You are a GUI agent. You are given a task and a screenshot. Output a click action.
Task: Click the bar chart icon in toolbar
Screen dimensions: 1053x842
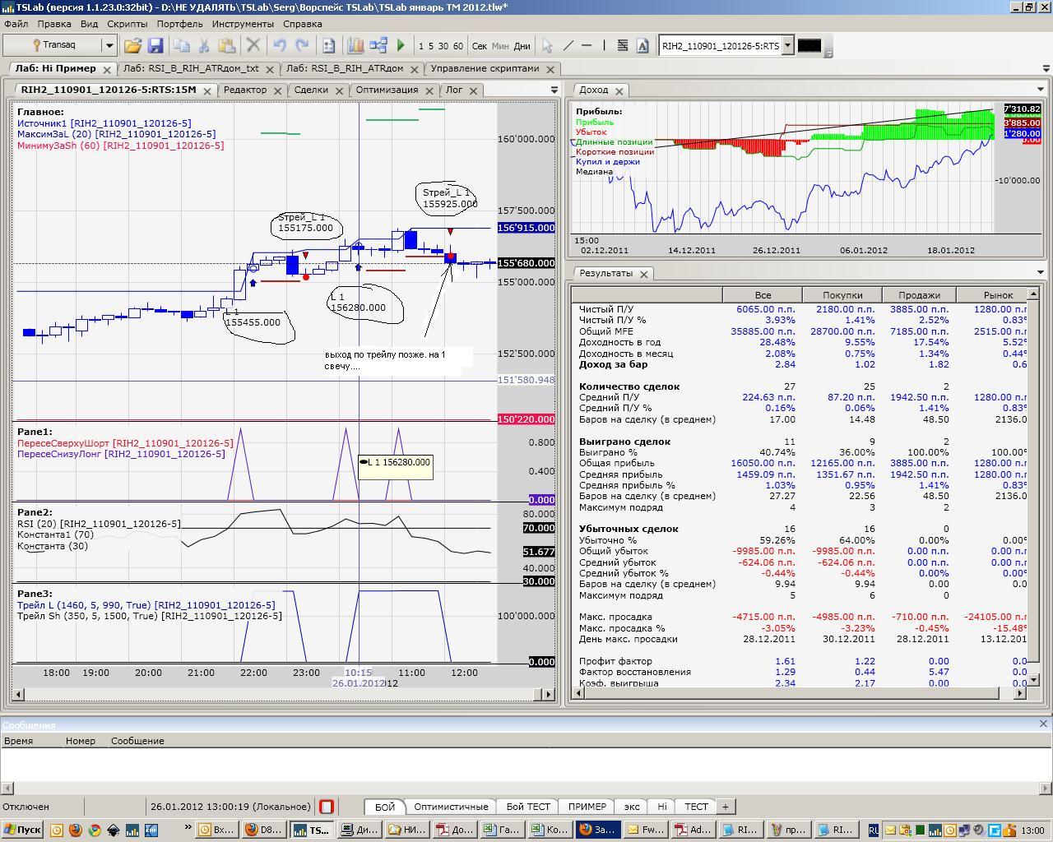point(355,46)
